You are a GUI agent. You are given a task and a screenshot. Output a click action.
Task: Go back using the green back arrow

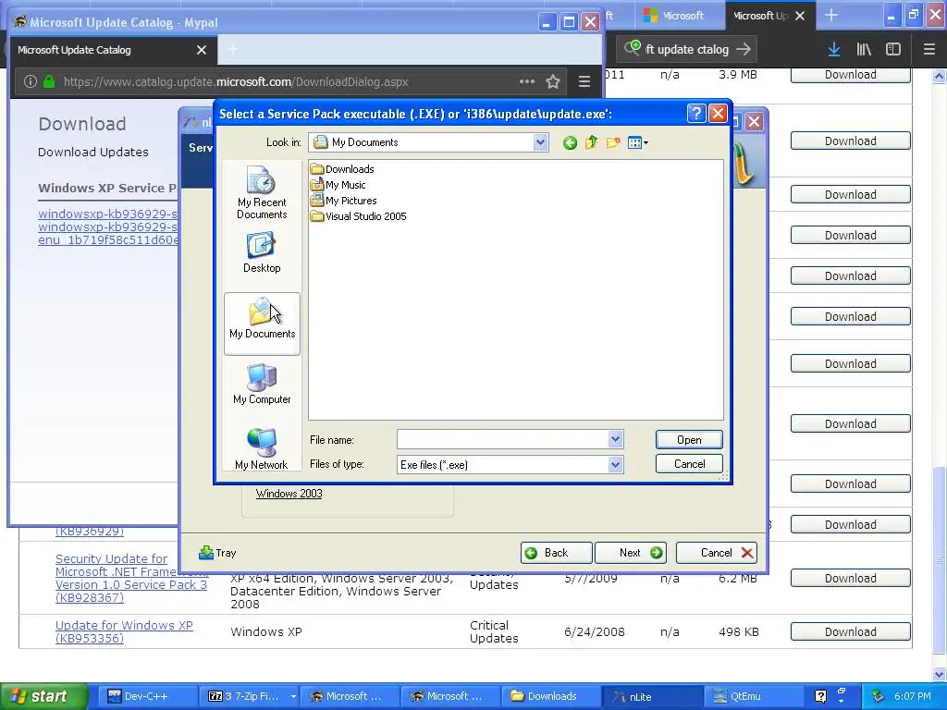570,143
